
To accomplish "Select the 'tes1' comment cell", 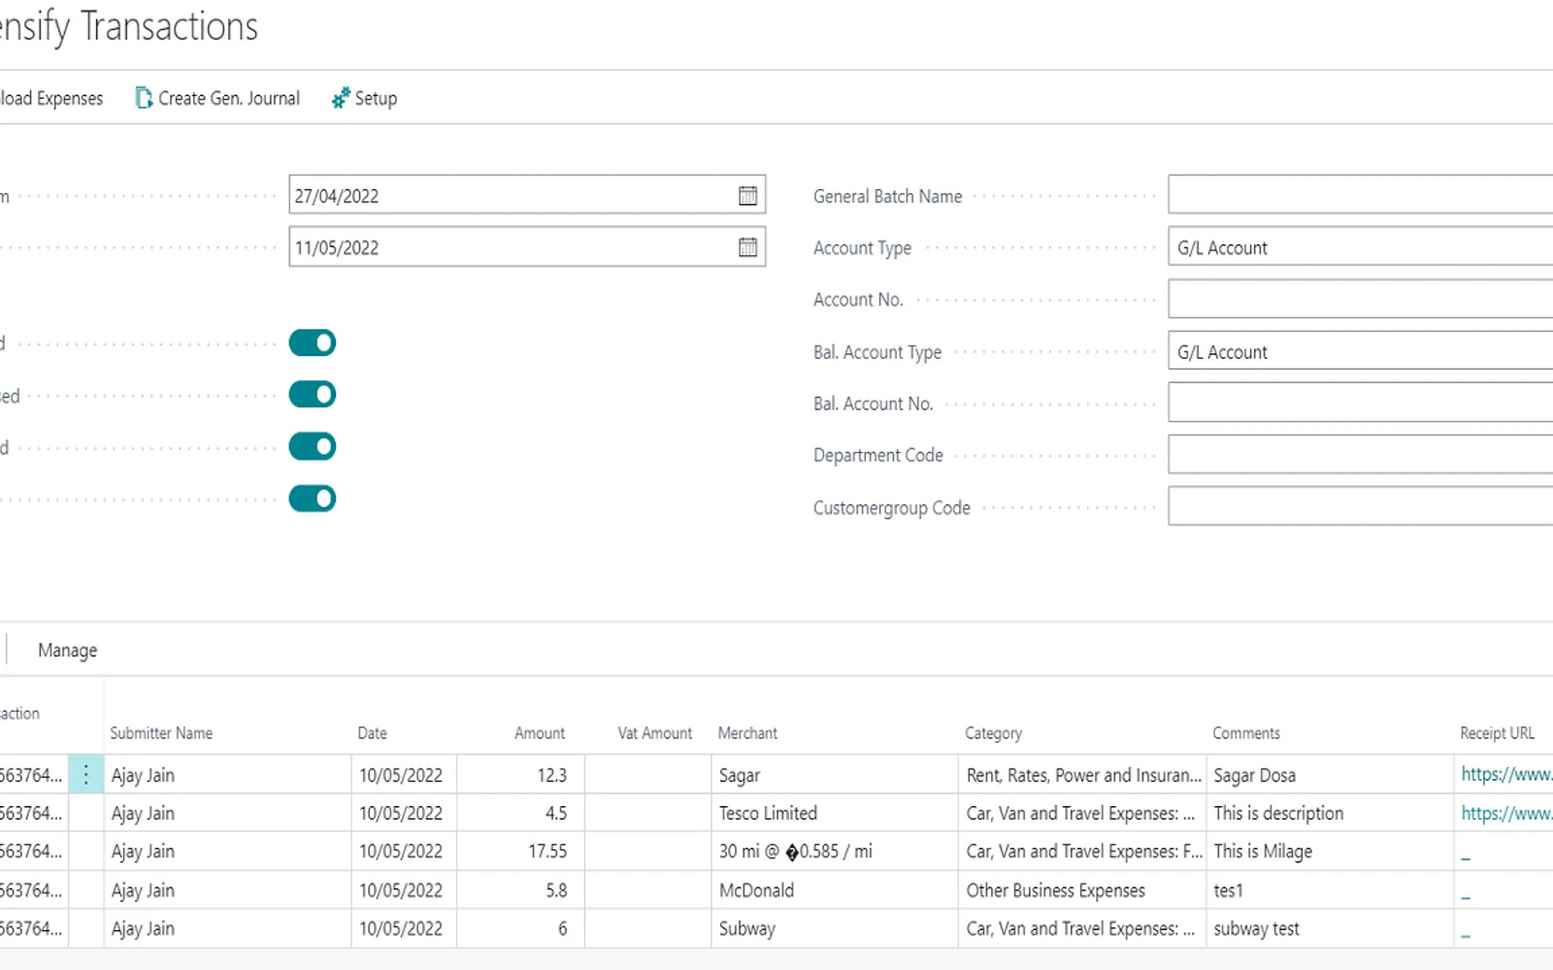I will coord(1330,889).
